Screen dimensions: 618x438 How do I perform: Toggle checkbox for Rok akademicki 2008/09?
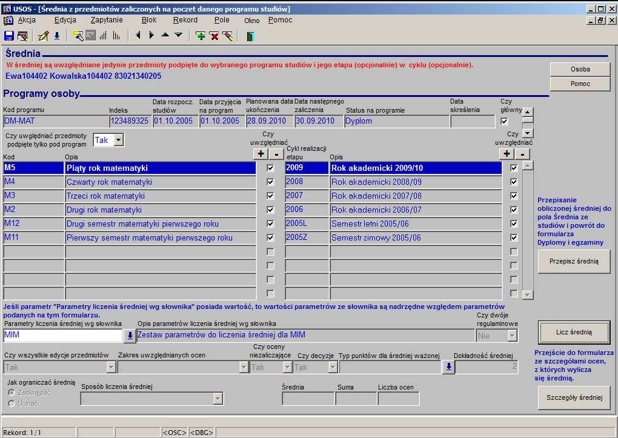[514, 182]
